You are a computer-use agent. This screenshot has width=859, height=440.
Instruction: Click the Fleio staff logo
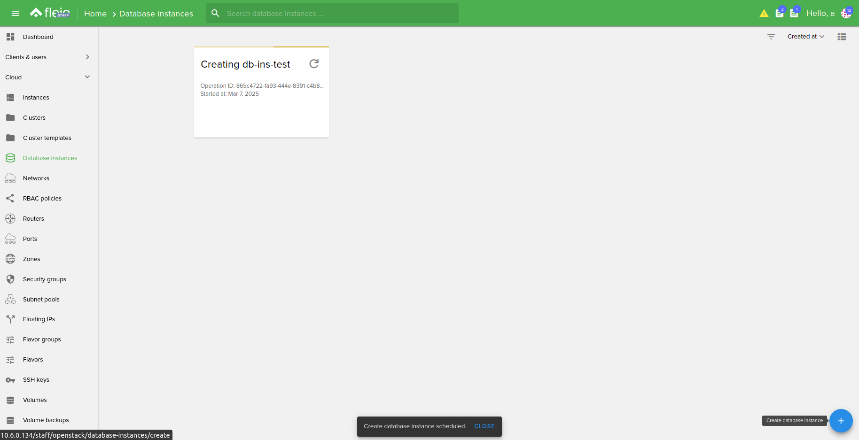point(50,13)
